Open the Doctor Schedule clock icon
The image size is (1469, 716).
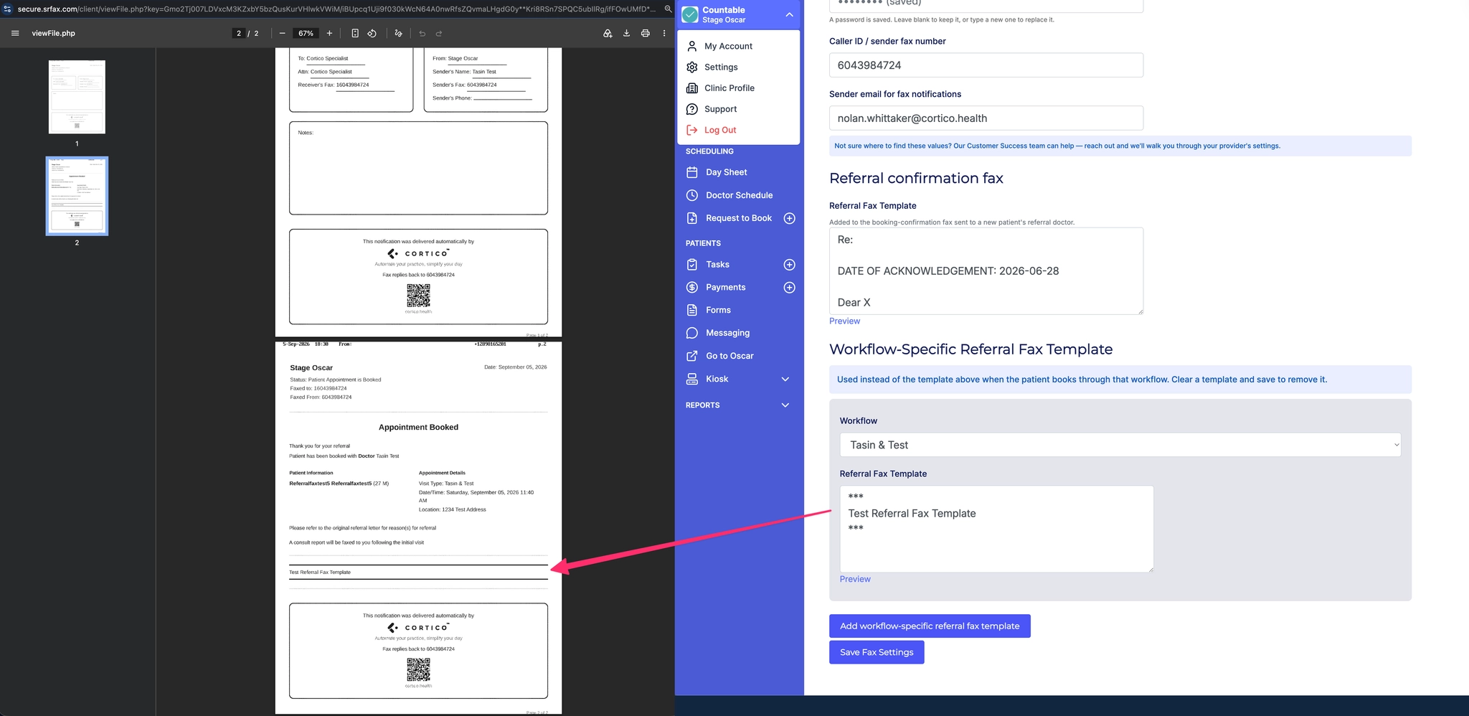[x=692, y=195]
